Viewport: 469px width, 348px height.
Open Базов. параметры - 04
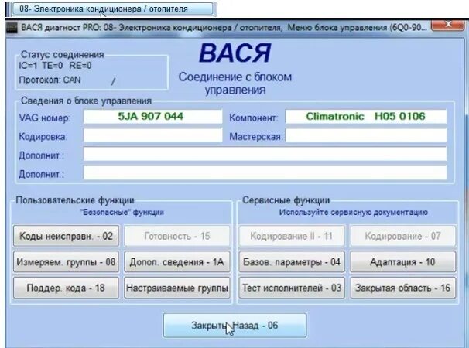tap(292, 262)
